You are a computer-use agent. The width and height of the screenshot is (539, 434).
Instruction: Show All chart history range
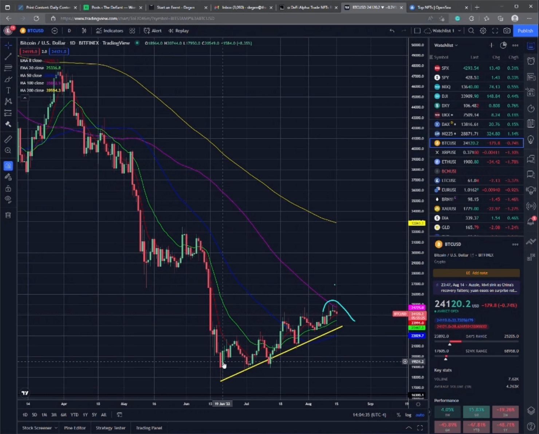(x=104, y=415)
